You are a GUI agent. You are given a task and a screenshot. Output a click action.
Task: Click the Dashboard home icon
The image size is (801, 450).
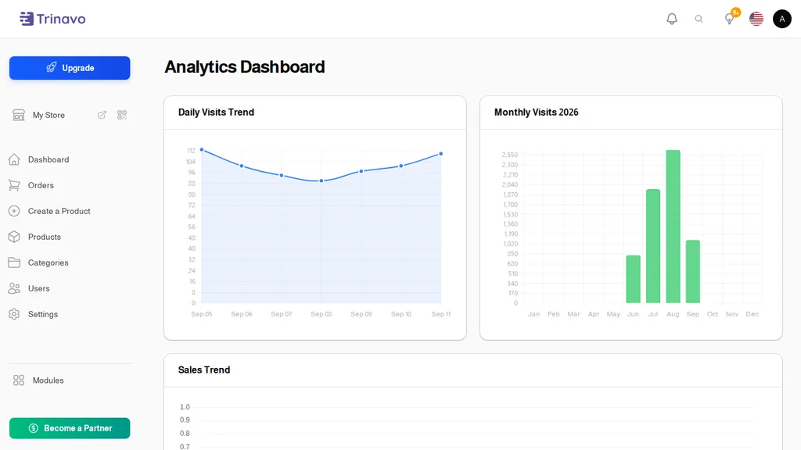tap(14, 159)
